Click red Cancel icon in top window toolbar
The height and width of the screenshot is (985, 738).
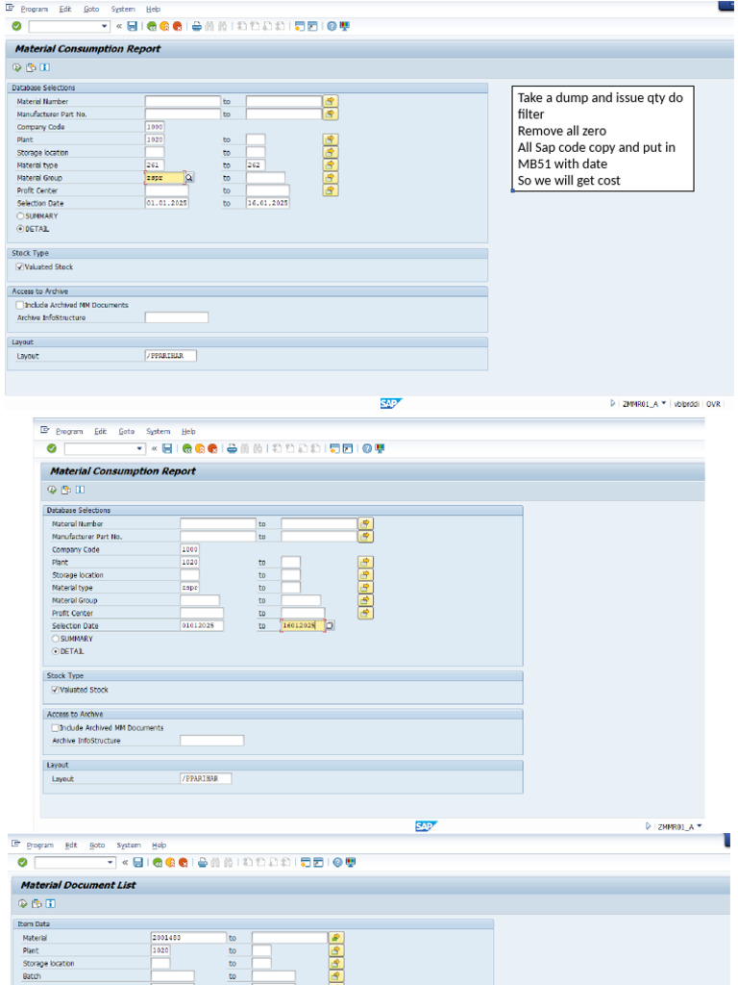click(x=178, y=26)
